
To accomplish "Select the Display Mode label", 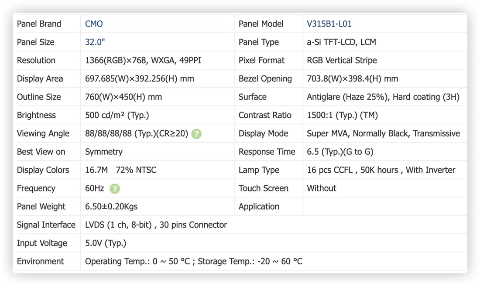I will point(263,134).
